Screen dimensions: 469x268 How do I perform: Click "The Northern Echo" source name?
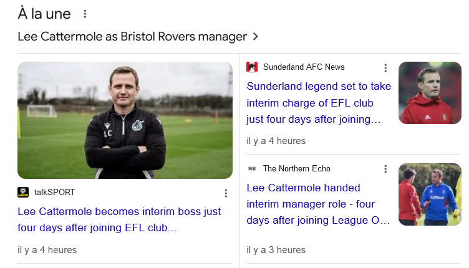click(297, 169)
